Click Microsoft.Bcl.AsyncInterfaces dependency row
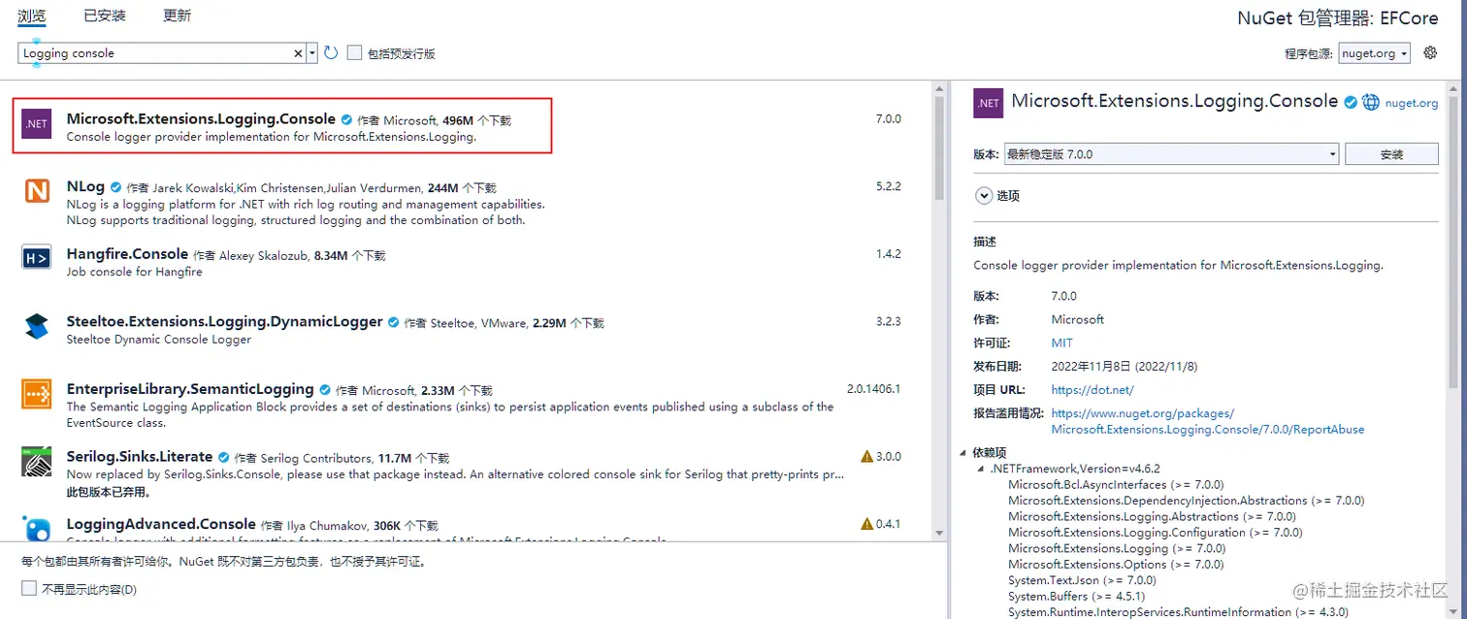The width and height of the screenshot is (1467, 619). (x=1116, y=485)
